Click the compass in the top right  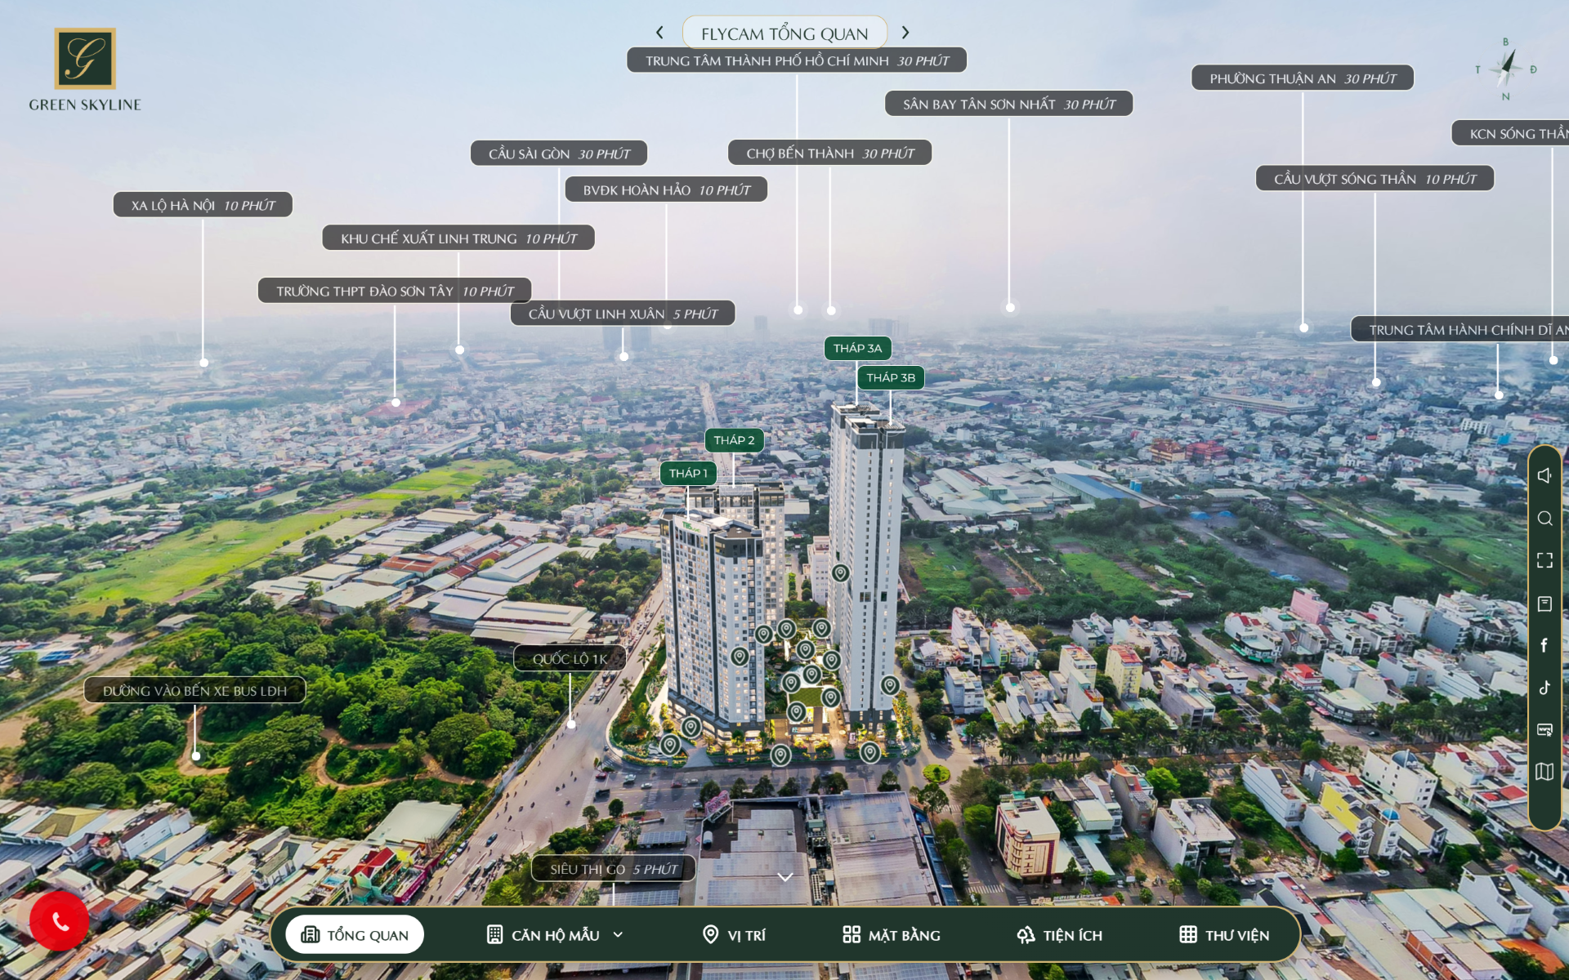pos(1505,69)
